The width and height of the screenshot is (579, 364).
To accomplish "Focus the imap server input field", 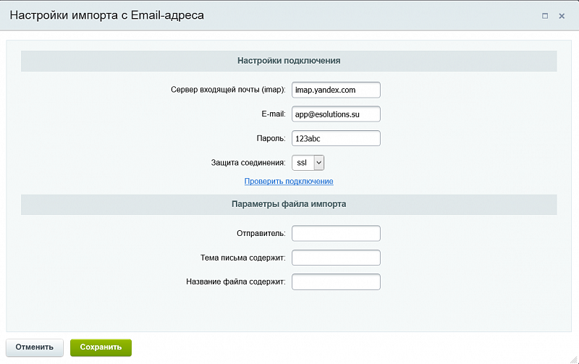I will 336,90.
